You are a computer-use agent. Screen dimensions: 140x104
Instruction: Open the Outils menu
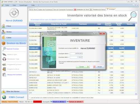pyautogui.click(x=33, y=5)
